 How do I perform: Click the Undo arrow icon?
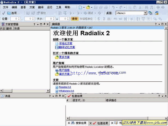pyautogui.click(x=113, y=7)
